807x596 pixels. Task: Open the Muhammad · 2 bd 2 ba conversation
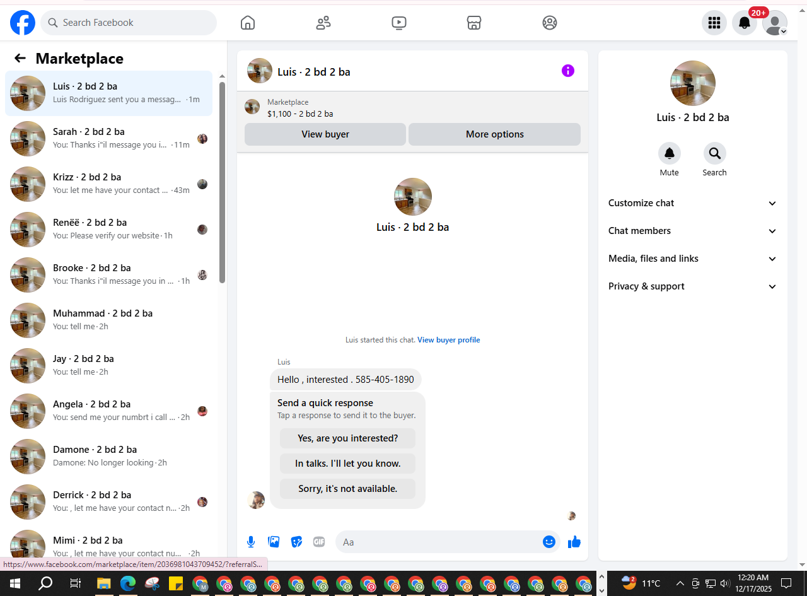click(x=109, y=320)
